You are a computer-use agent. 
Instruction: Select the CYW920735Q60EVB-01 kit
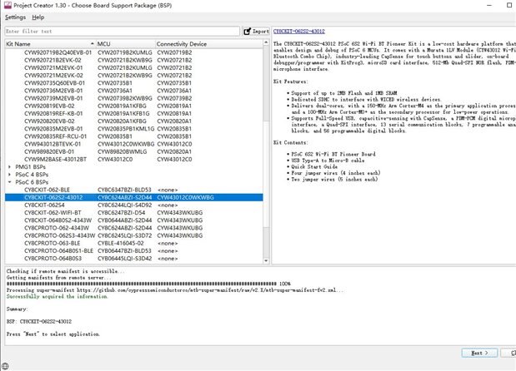point(55,83)
